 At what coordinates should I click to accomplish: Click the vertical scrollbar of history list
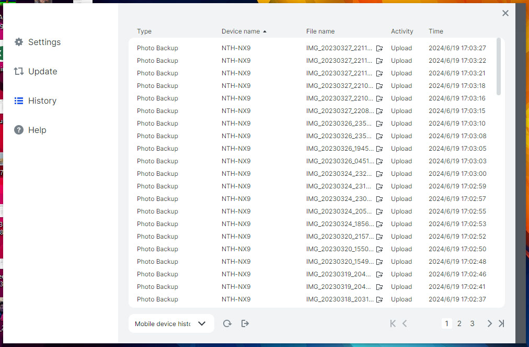(499, 66)
